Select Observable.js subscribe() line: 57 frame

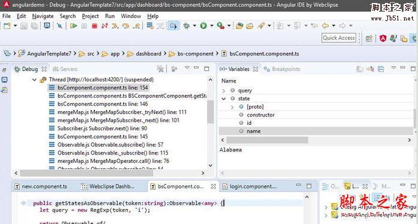pos(106,145)
